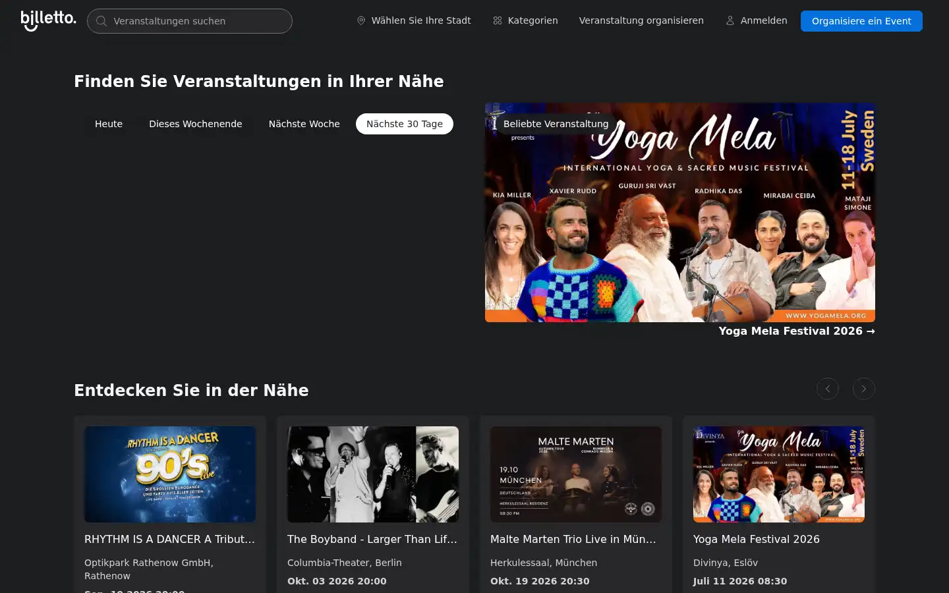Screen dimensions: 949x593
Task: Open Veranstaltung organisieren link
Action: click(x=641, y=20)
